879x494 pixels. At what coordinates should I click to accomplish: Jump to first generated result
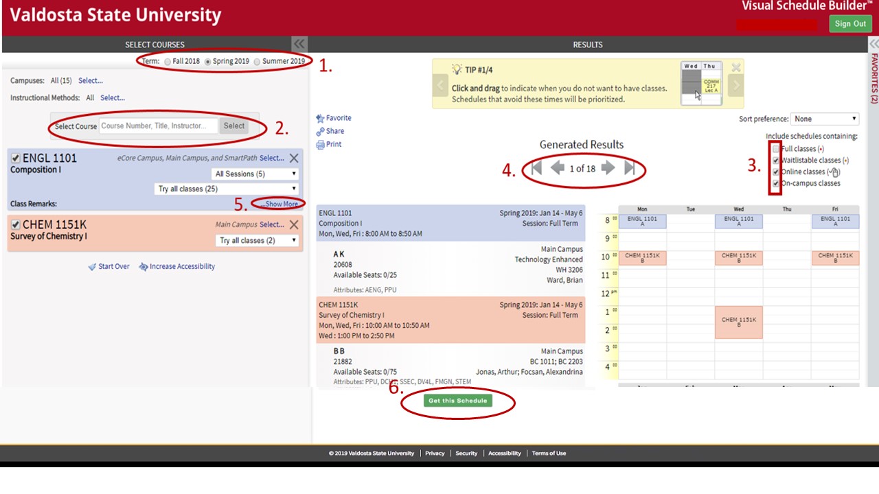coord(537,168)
